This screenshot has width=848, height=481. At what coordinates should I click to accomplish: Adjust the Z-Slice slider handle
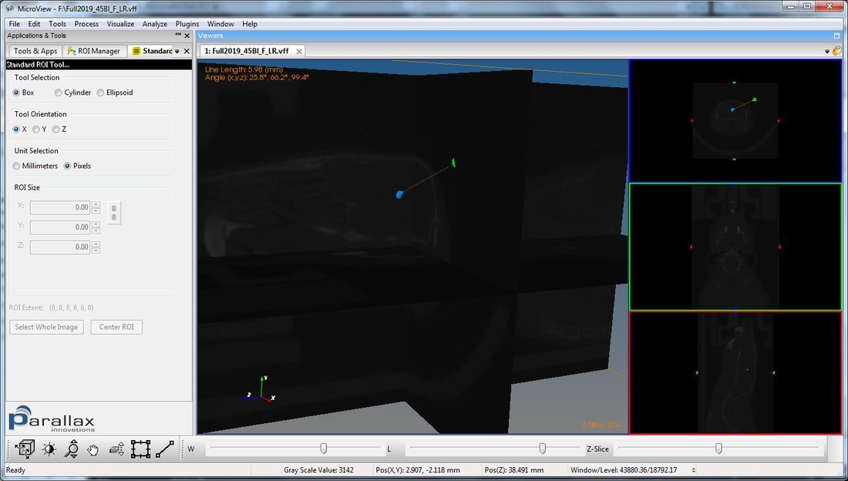(718, 448)
